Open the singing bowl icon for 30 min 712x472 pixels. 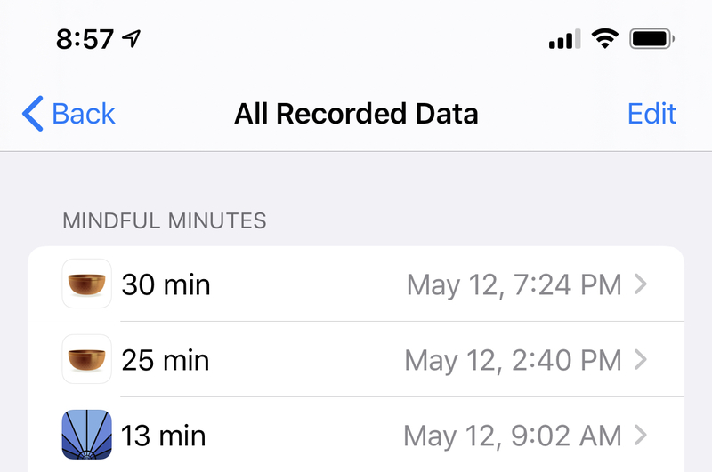86,284
